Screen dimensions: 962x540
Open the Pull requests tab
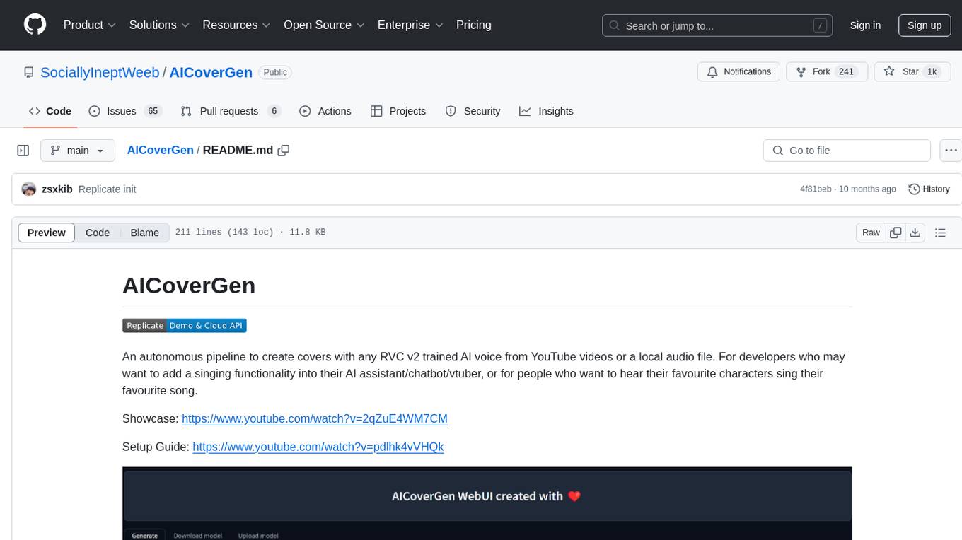tap(231, 111)
